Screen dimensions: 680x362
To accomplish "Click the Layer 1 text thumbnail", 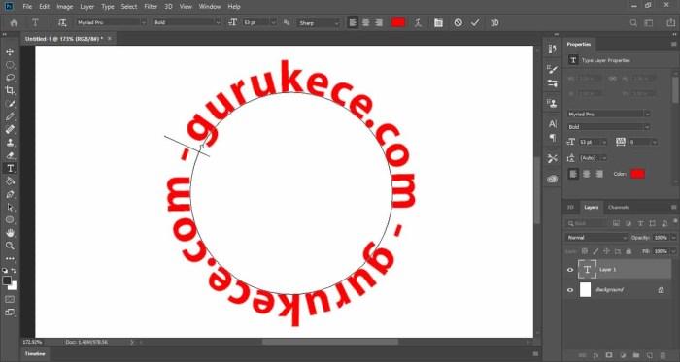I will click(587, 270).
